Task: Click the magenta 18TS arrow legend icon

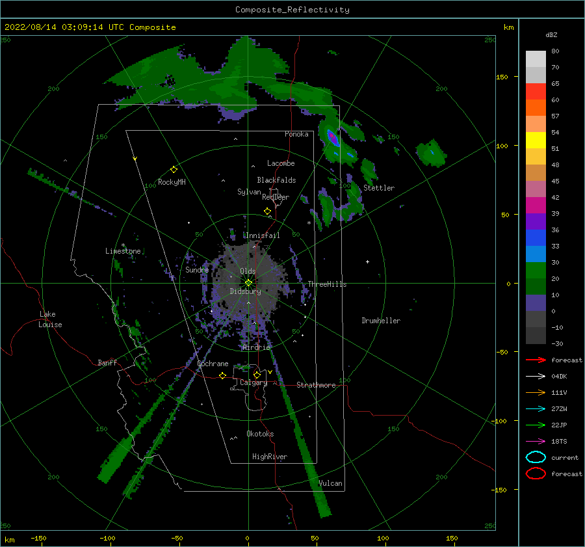Action: click(536, 442)
